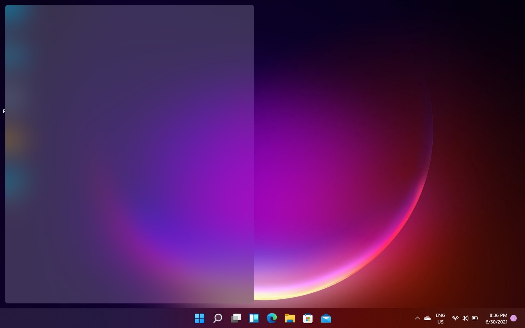Open the clock and calendar flyout
The width and height of the screenshot is (525, 328).
tap(496, 318)
